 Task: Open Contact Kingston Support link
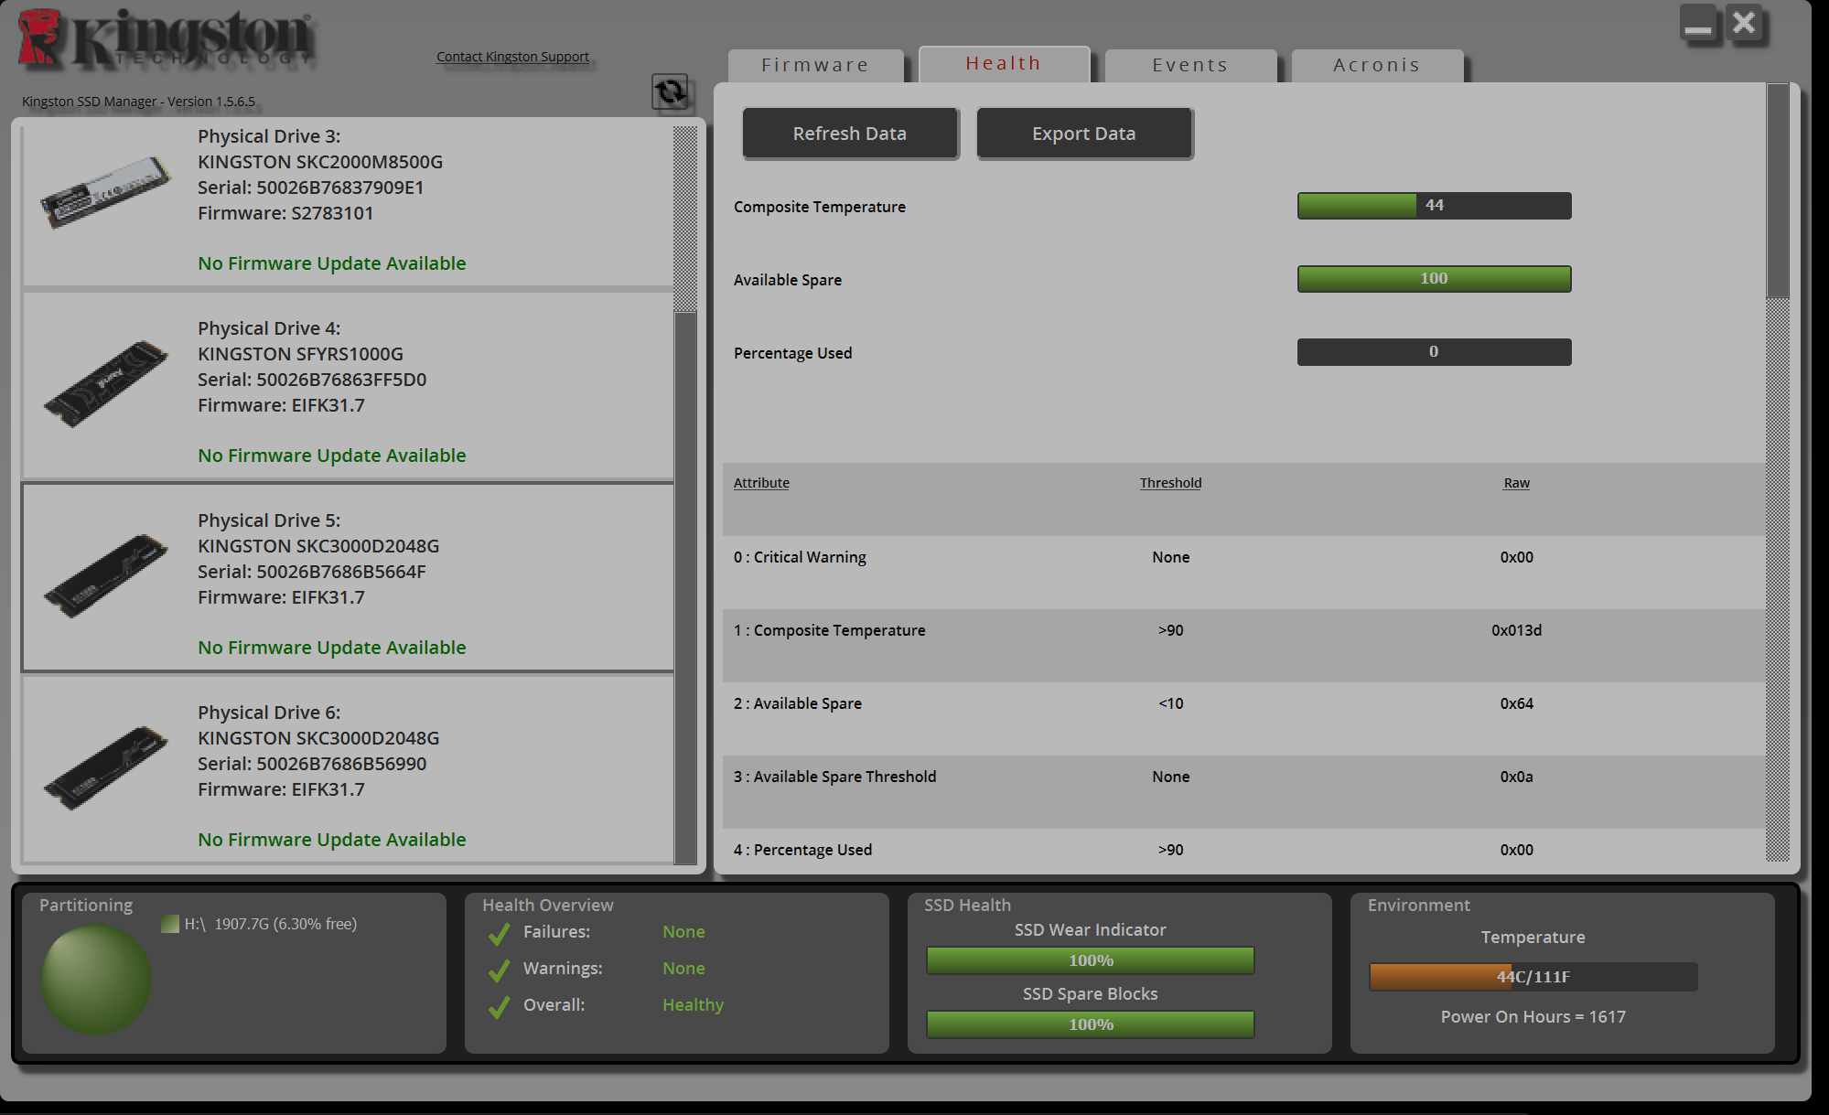[x=512, y=57]
